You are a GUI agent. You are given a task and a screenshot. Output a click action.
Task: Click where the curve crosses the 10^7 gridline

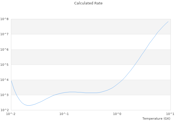(156, 34)
